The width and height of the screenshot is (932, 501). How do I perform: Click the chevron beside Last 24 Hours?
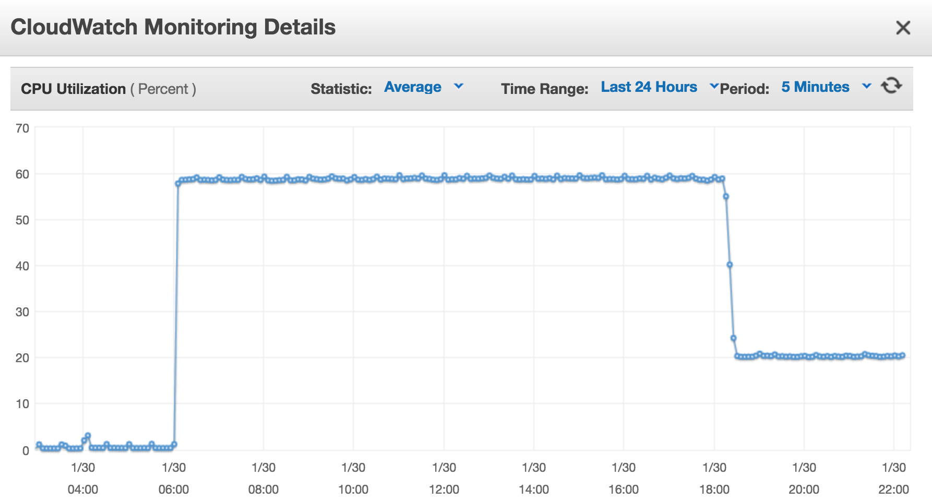pos(714,86)
